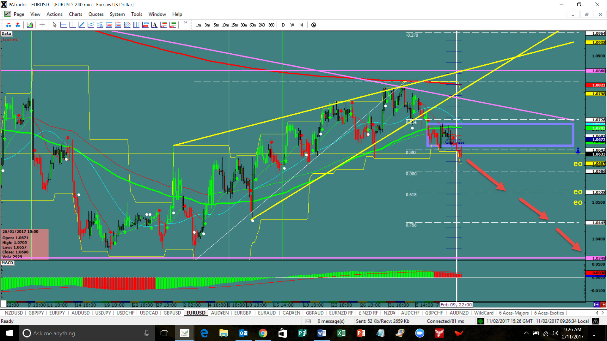607x341 pixels.
Task: Select the red-blue zone band tool
Action: coord(145,25)
